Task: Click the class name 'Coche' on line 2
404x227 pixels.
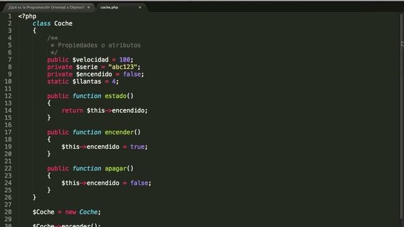Action: (x=63, y=23)
